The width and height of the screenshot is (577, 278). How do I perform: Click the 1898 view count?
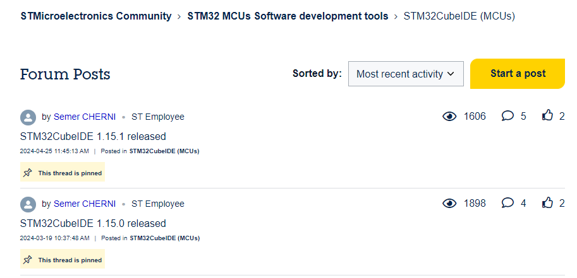pyautogui.click(x=475, y=203)
